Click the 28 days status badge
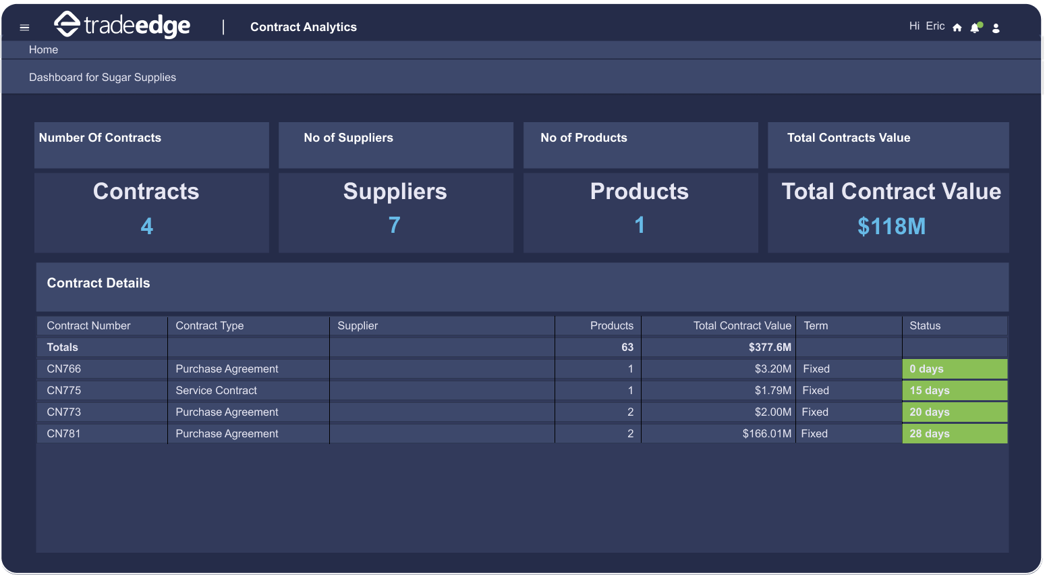This screenshot has height=575, width=1045. click(954, 434)
